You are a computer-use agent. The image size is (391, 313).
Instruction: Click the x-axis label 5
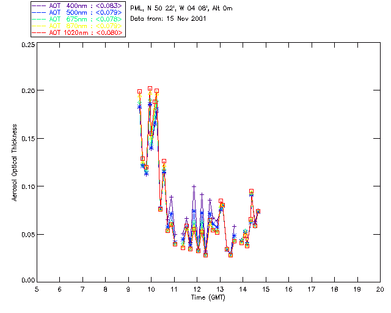point(37,289)
